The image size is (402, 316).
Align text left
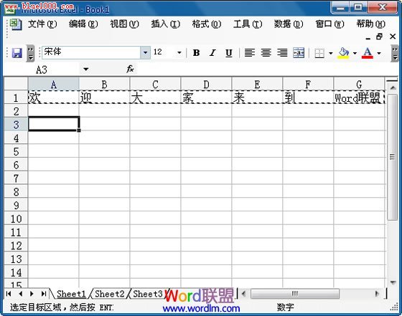[249, 53]
